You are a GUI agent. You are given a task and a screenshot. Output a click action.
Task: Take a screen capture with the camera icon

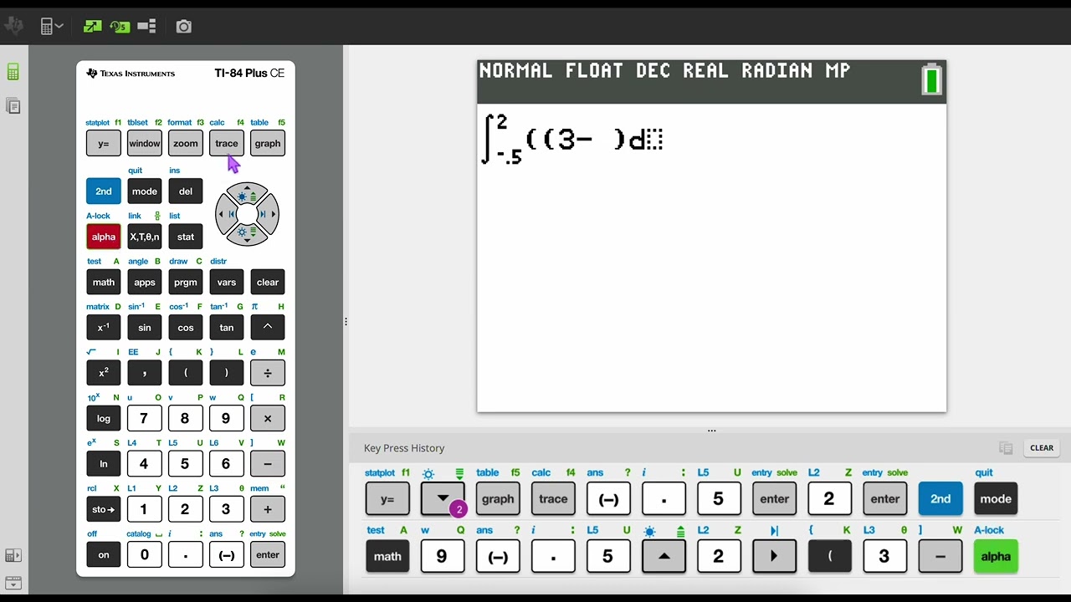pyautogui.click(x=184, y=27)
